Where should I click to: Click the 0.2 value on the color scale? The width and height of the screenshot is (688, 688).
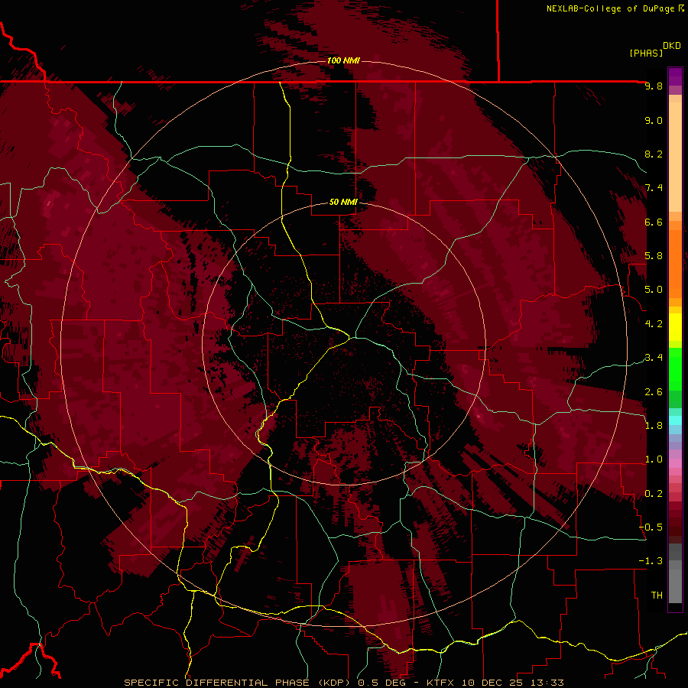click(654, 494)
